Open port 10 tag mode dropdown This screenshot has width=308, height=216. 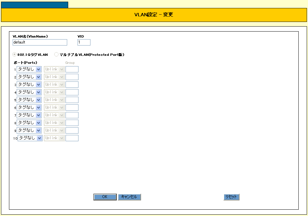pyautogui.click(x=30, y=138)
